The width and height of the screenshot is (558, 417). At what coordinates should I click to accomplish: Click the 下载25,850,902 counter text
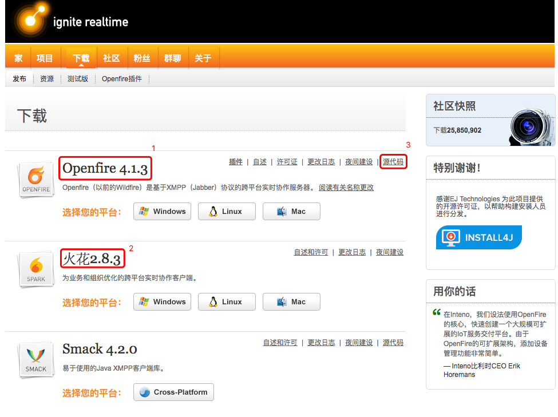[457, 130]
